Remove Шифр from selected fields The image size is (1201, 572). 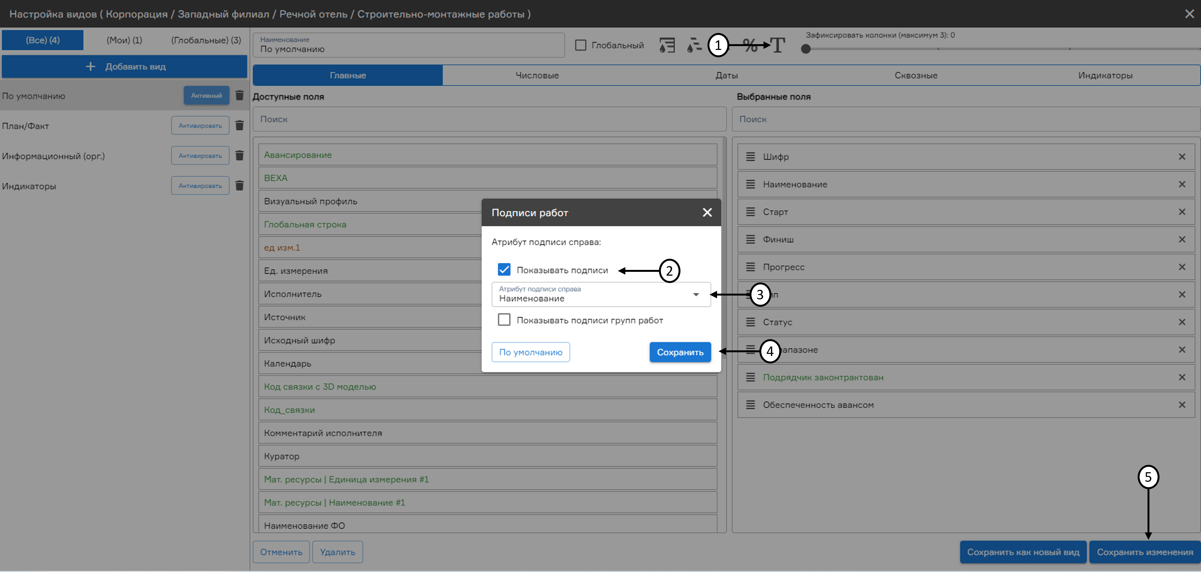(1182, 157)
